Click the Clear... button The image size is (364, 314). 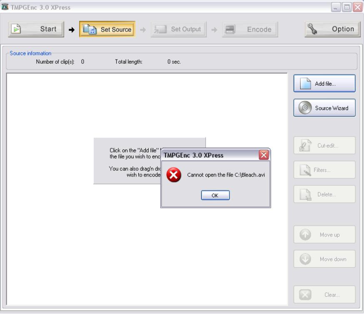pyautogui.click(x=324, y=295)
